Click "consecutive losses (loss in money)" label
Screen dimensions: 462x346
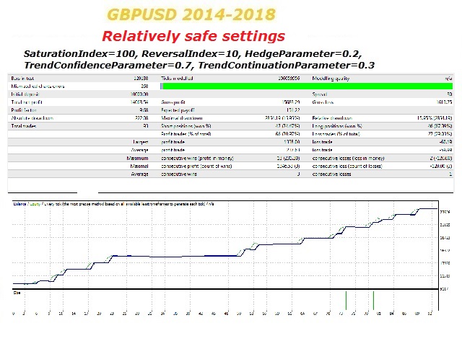coord(348,159)
